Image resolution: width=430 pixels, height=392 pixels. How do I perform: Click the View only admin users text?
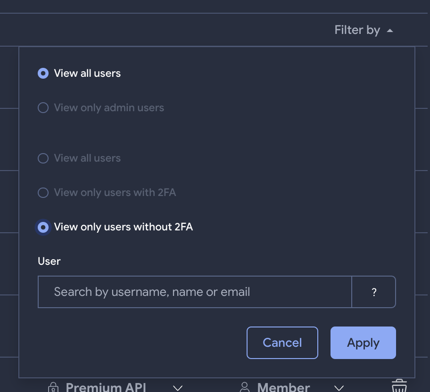coord(109,108)
